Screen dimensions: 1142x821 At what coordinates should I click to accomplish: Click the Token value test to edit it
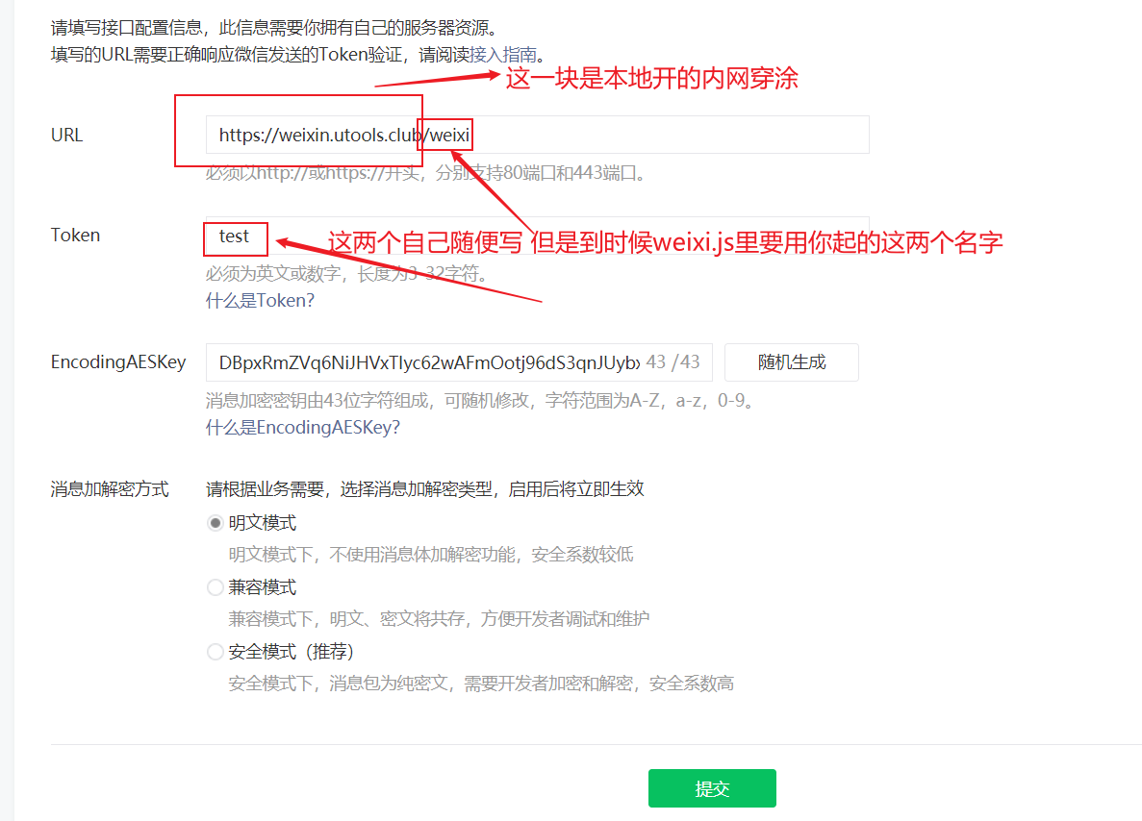[235, 237]
